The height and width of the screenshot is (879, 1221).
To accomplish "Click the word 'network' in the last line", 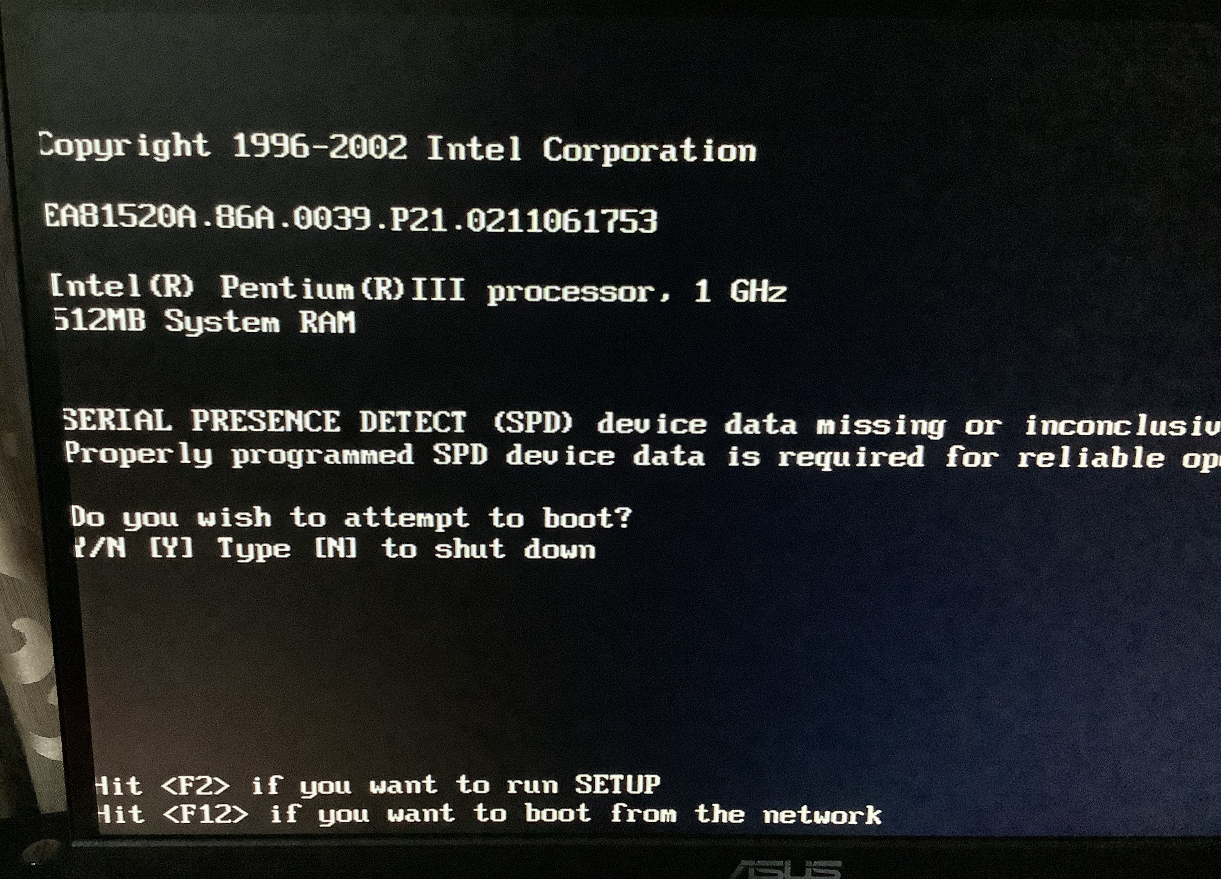I will [822, 814].
